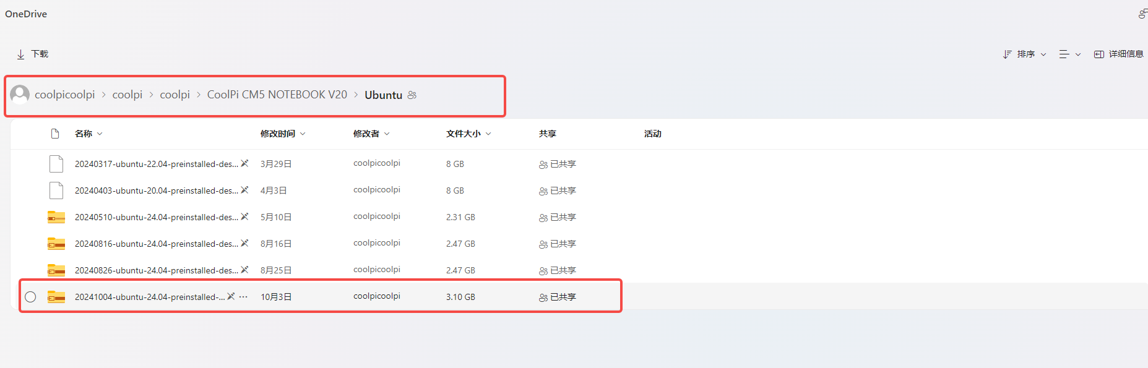
Task: Open file 20240510-ubuntu-24.04-preinstalled-des...
Action: [157, 217]
